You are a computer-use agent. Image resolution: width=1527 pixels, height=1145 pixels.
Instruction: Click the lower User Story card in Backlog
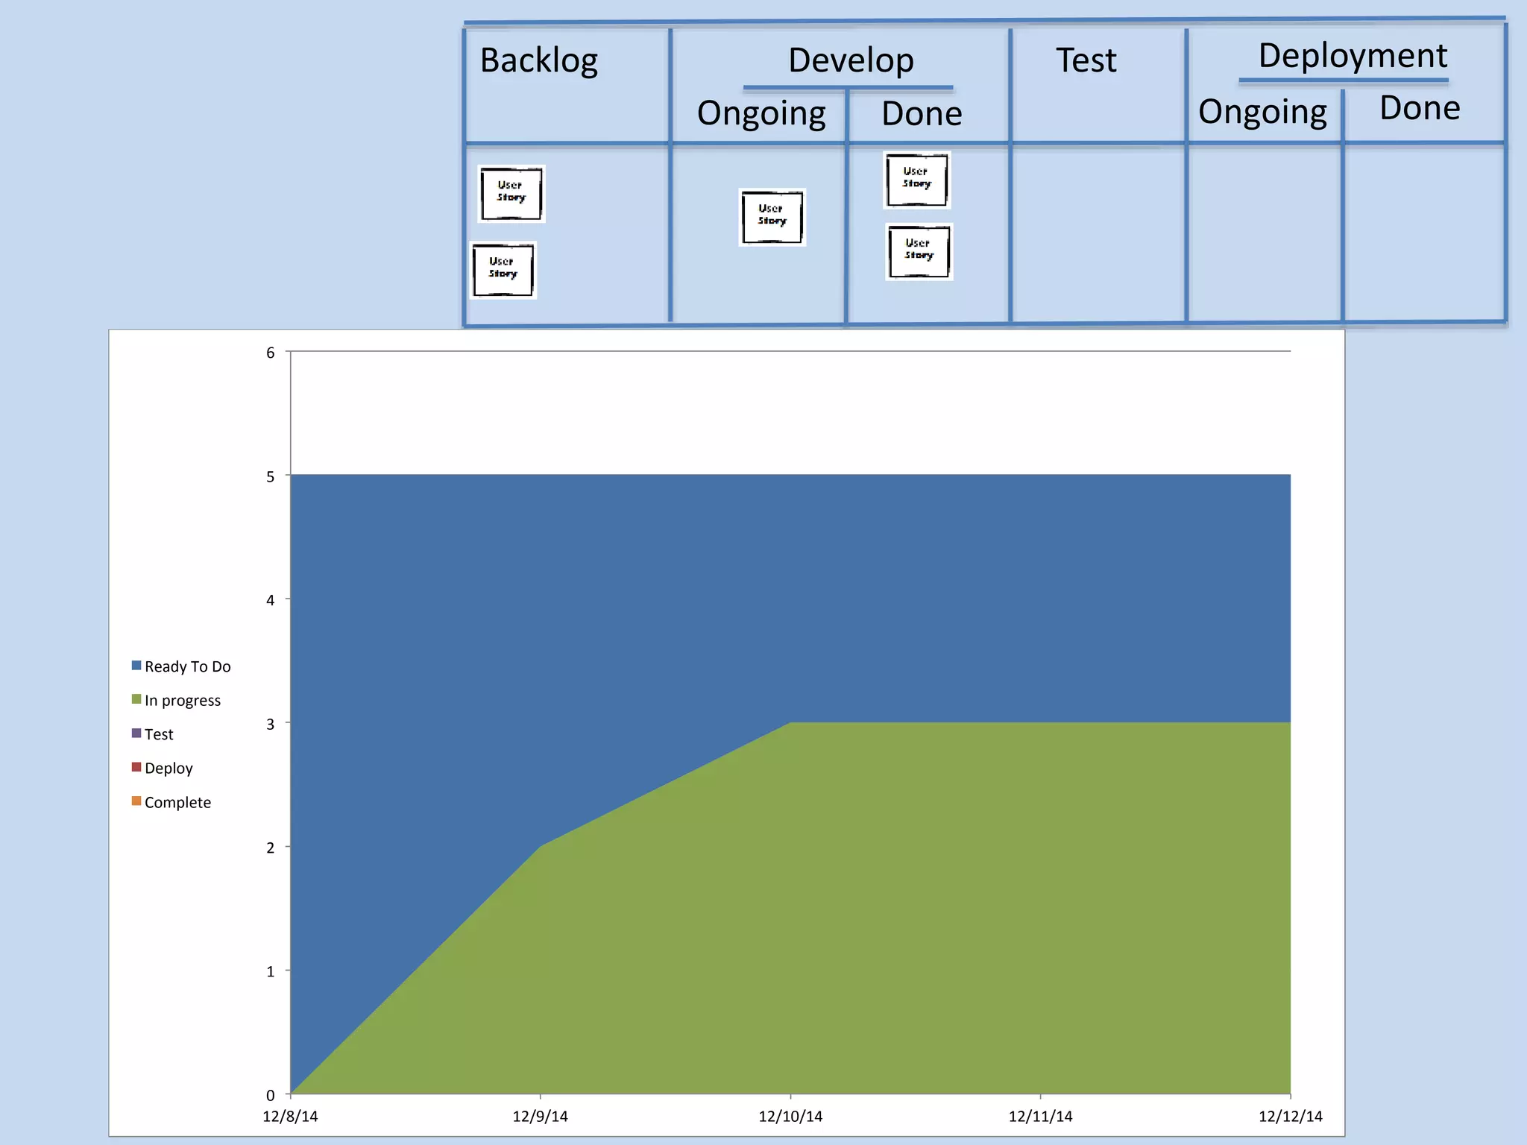click(503, 270)
